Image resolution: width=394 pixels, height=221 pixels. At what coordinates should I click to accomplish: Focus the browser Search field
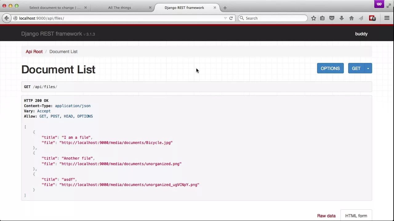point(273,18)
